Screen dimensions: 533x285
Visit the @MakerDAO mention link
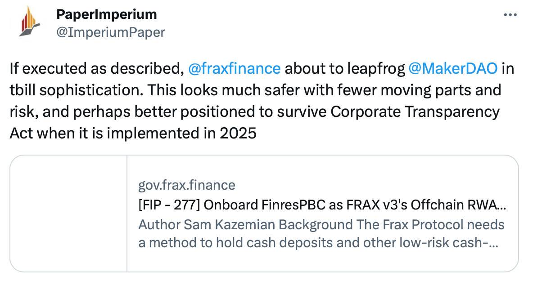[x=453, y=68]
